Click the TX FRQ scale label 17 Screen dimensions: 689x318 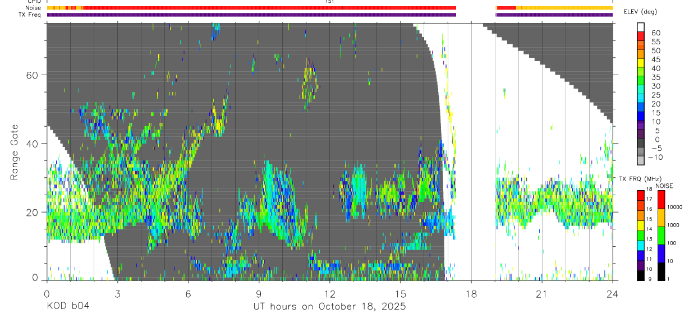point(650,199)
